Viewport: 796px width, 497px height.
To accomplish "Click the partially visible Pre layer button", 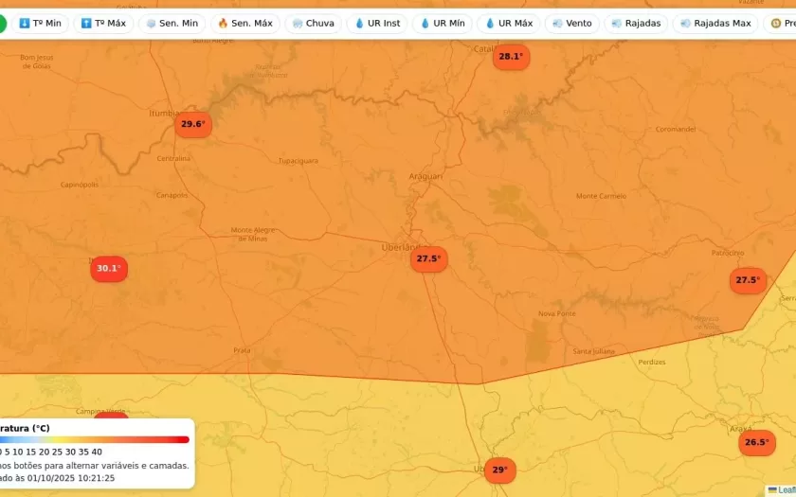I will point(782,23).
